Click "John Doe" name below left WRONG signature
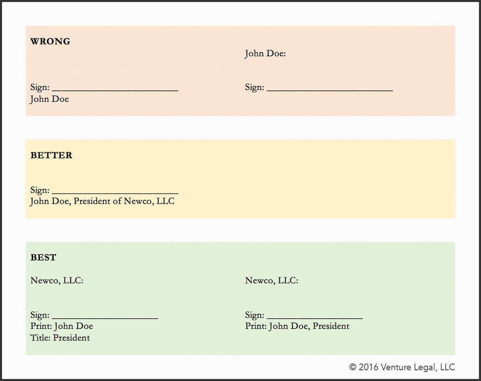Image resolution: width=481 pixels, height=381 pixels. pos(50,99)
